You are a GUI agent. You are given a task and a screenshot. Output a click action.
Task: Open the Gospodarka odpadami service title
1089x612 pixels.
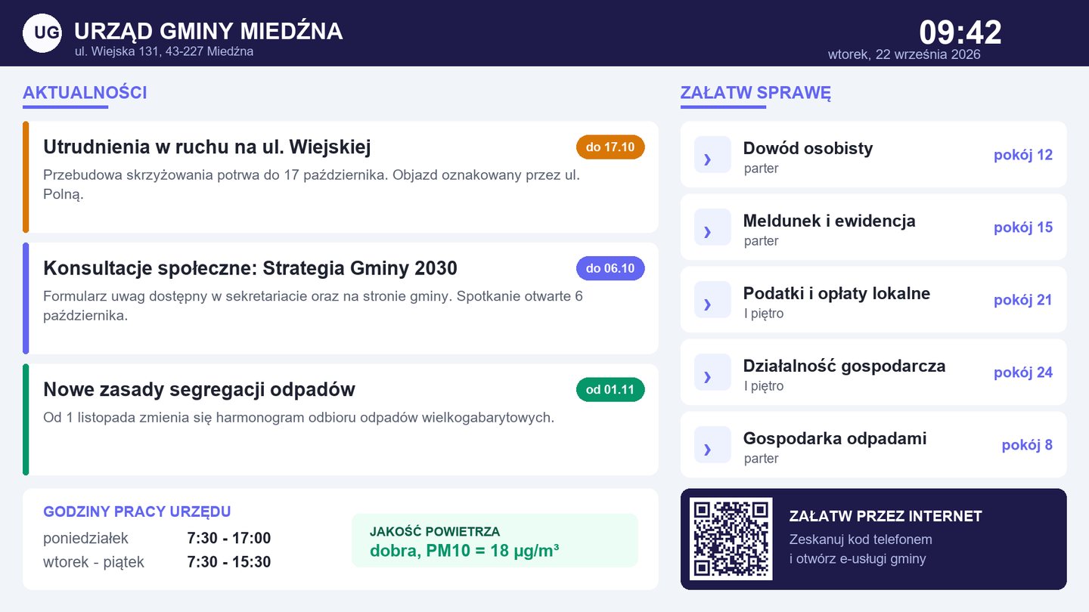coord(834,438)
